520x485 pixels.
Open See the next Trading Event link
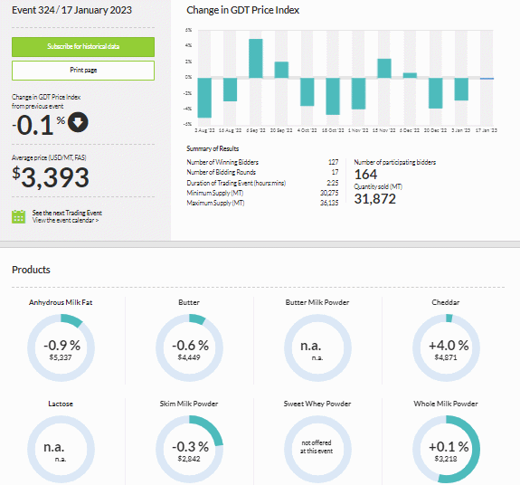(67, 213)
